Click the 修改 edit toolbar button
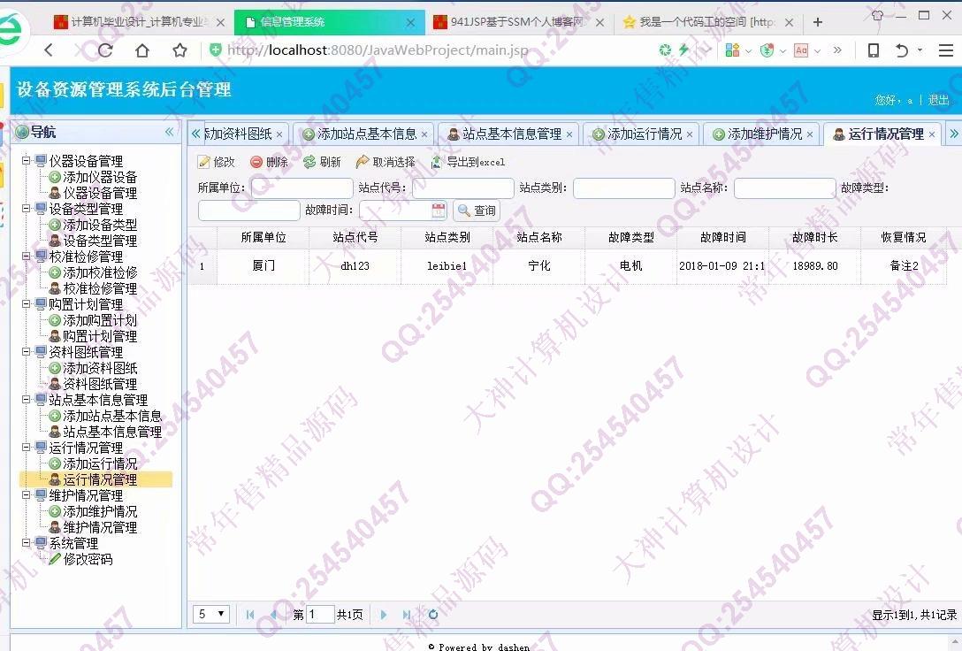Screen dimensions: 962x651 point(217,162)
